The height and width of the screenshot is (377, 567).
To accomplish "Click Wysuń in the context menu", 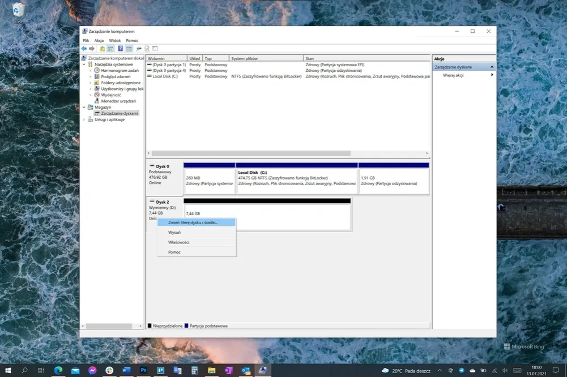I will click(x=174, y=233).
